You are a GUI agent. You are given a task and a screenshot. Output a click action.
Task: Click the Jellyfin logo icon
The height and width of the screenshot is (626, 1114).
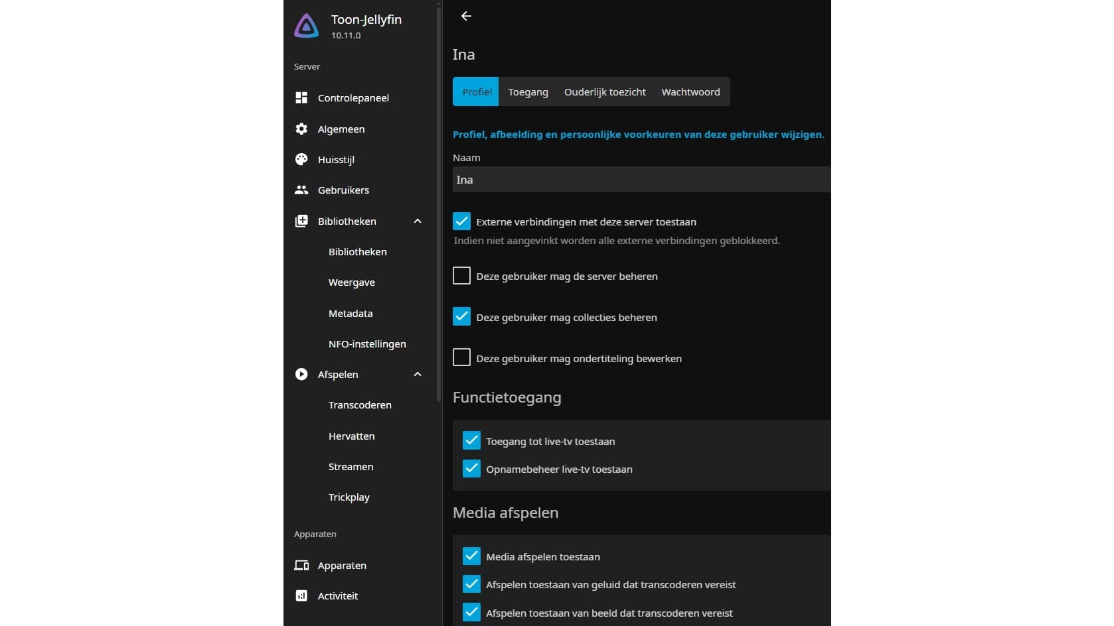[x=306, y=26]
